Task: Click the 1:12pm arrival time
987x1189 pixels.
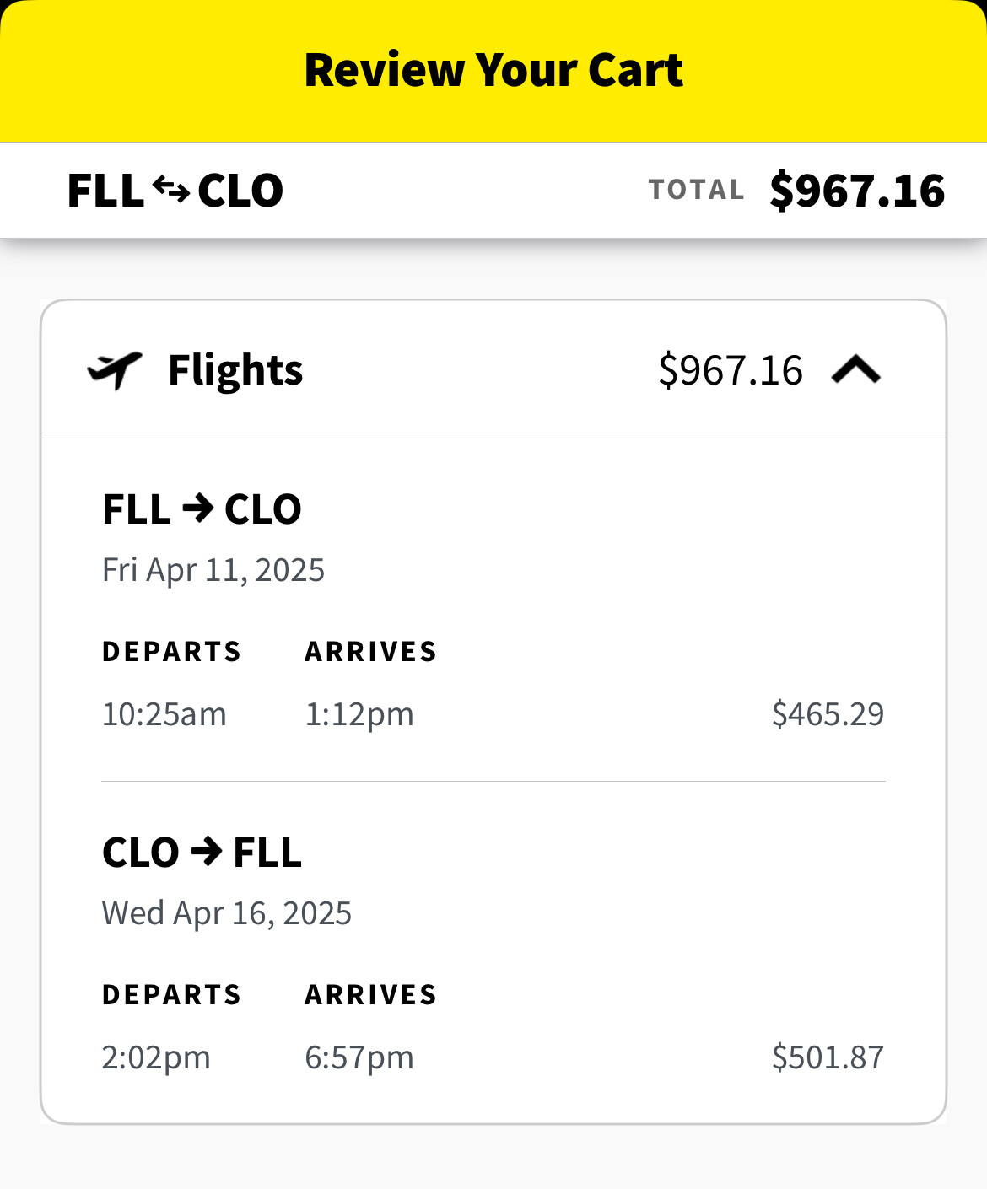Action: [359, 714]
